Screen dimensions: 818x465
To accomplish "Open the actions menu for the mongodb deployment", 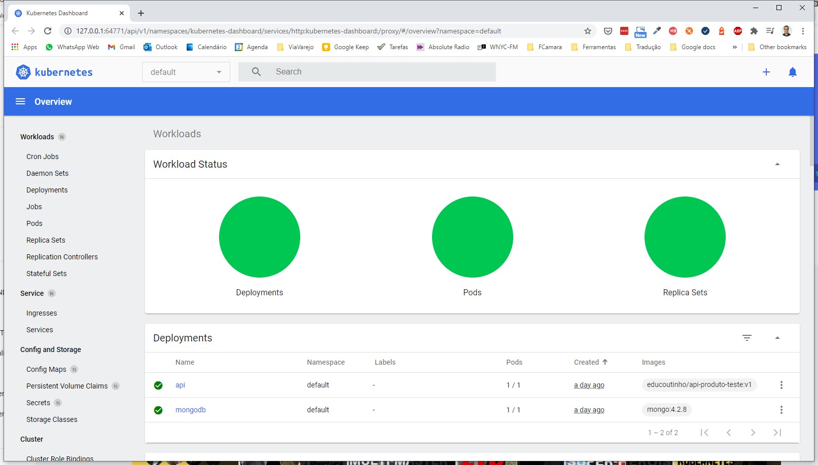I will click(x=781, y=410).
